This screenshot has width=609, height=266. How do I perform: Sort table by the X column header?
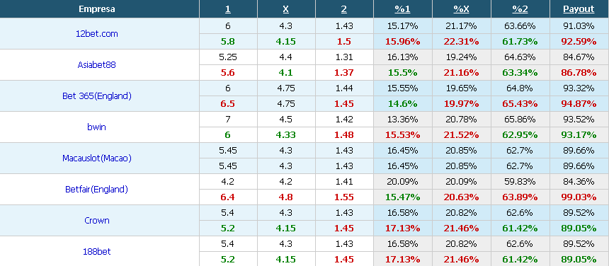click(286, 9)
